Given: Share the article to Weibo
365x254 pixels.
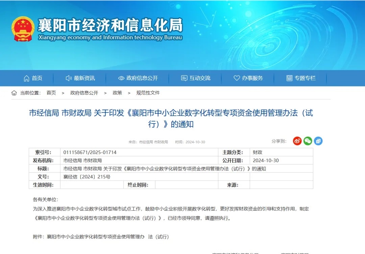Looking at the screenshot, I should point(297,141).
